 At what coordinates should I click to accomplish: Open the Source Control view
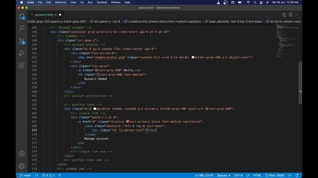(x=22, y=41)
